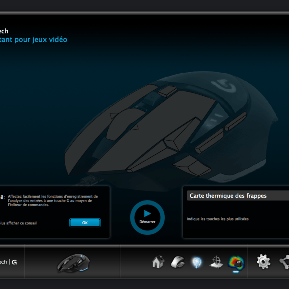The height and width of the screenshot is (289, 289).
Task: Click the 'plus afficher ce conseil' label
Action: [x=18, y=223]
